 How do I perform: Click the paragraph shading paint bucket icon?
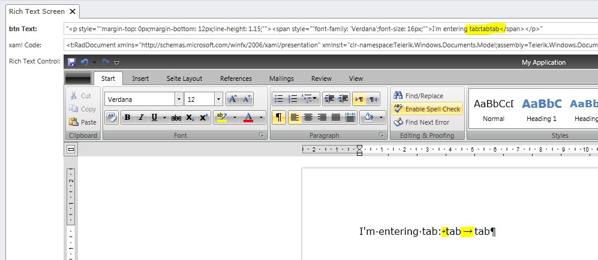[x=368, y=117]
